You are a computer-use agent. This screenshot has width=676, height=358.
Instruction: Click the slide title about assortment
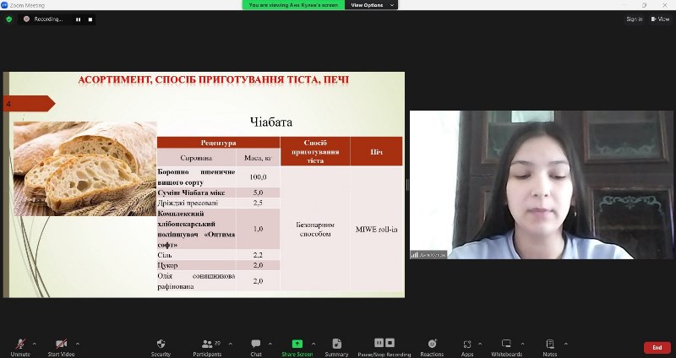[x=214, y=79]
